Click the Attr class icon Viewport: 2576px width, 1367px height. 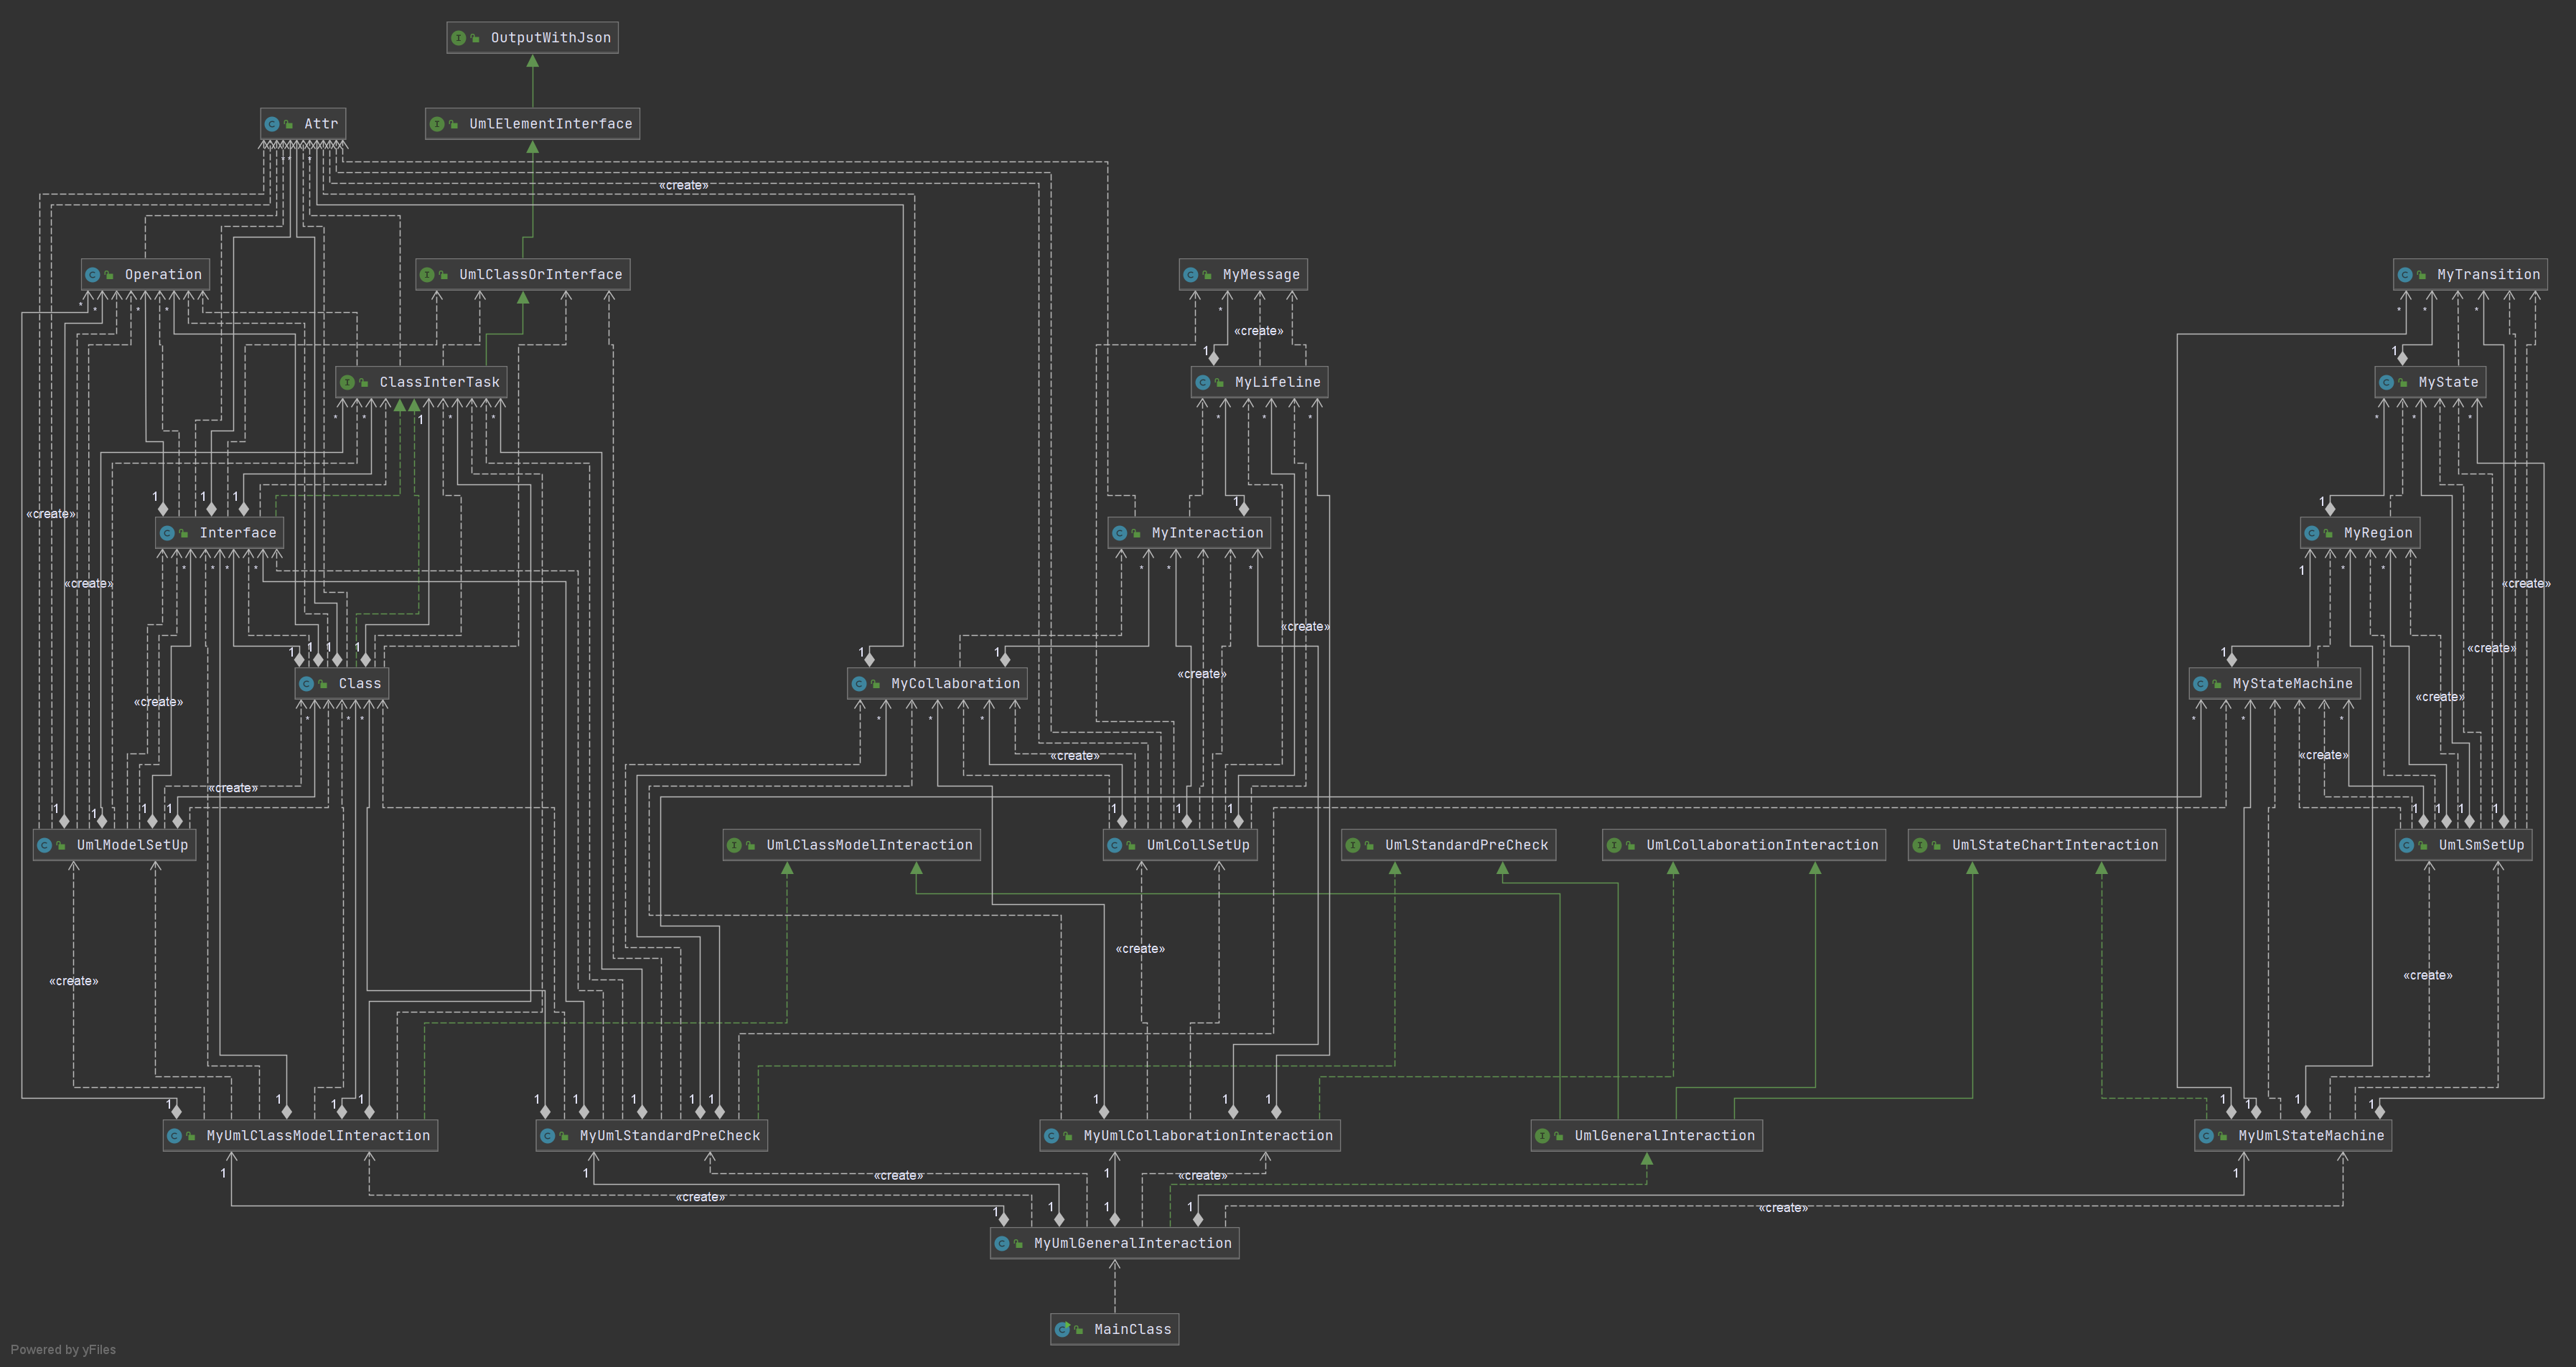tap(272, 124)
